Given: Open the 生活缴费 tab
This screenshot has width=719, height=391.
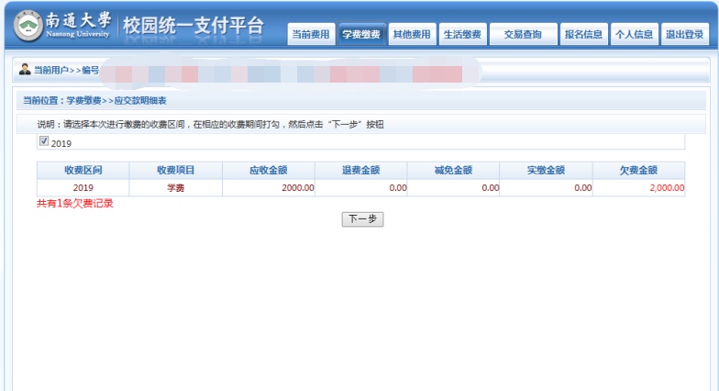Looking at the screenshot, I should (462, 35).
